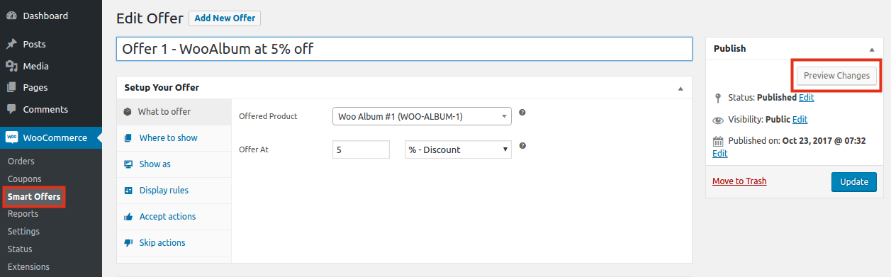Open the Offered Product dropdown
891x277 pixels.
pos(422,116)
